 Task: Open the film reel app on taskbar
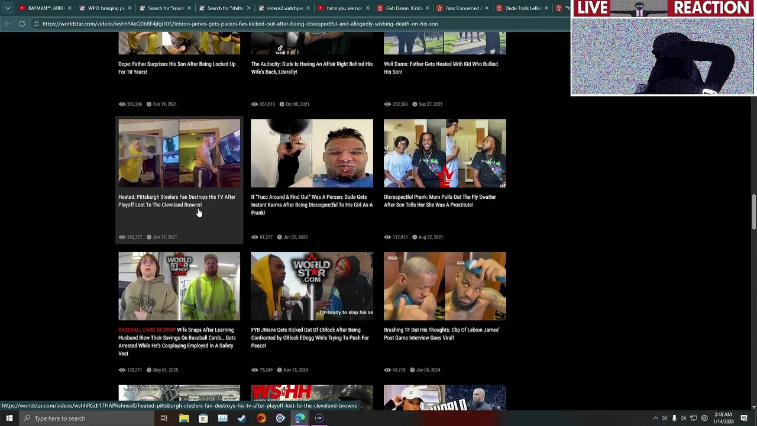(280, 418)
